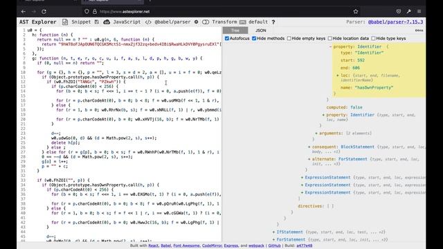Enable Hide location data checkbox
443x249 pixels.
(x=329, y=39)
